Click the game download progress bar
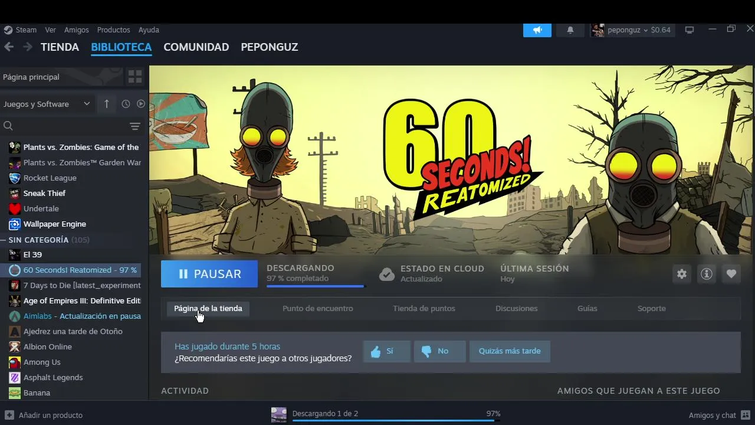This screenshot has height=425, width=755. (316, 286)
